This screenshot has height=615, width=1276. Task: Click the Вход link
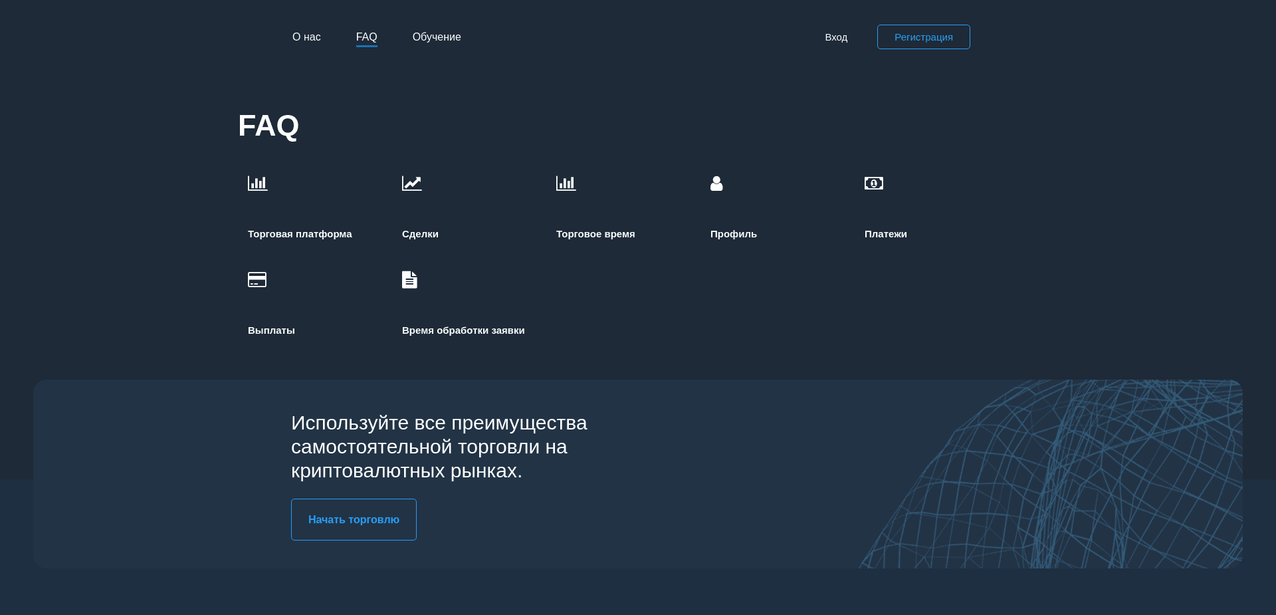click(835, 37)
